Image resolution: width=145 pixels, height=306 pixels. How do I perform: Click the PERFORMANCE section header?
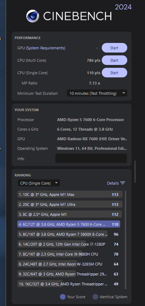click(28, 38)
